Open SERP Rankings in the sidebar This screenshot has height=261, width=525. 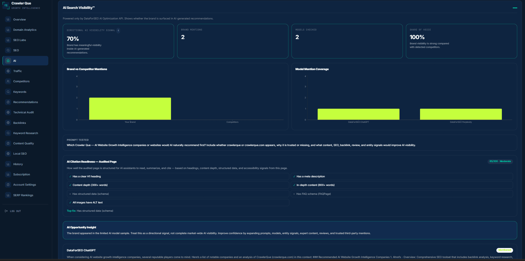click(25, 195)
